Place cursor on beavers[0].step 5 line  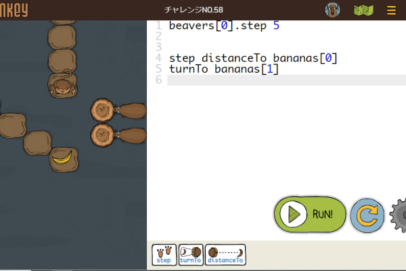(x=223, y=26)
